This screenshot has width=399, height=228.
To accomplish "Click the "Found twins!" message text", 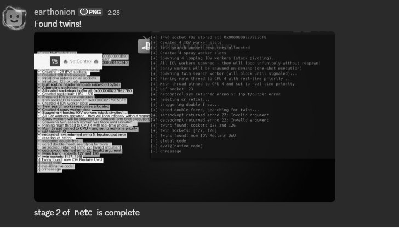I will pos(58,24).
